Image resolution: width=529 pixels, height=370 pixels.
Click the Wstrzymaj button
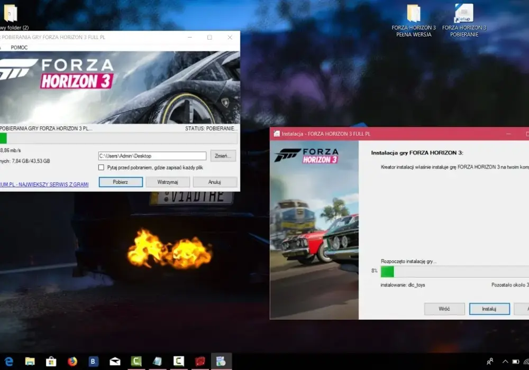(x=168, y=182)
